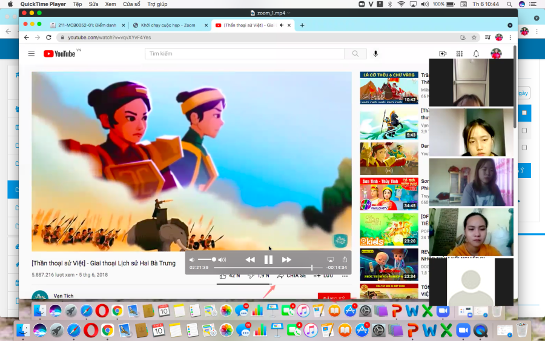Click the Bluetooth status icon in menu bar
This screenshot has width=545, height=341.
pyautogui.click(x=390, y=4)
